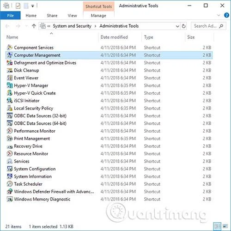This screenshot has height=231, width=231.
Task: Click Administrative Tools breadcrumb in address bar
Action: click(x=119, y=26)
